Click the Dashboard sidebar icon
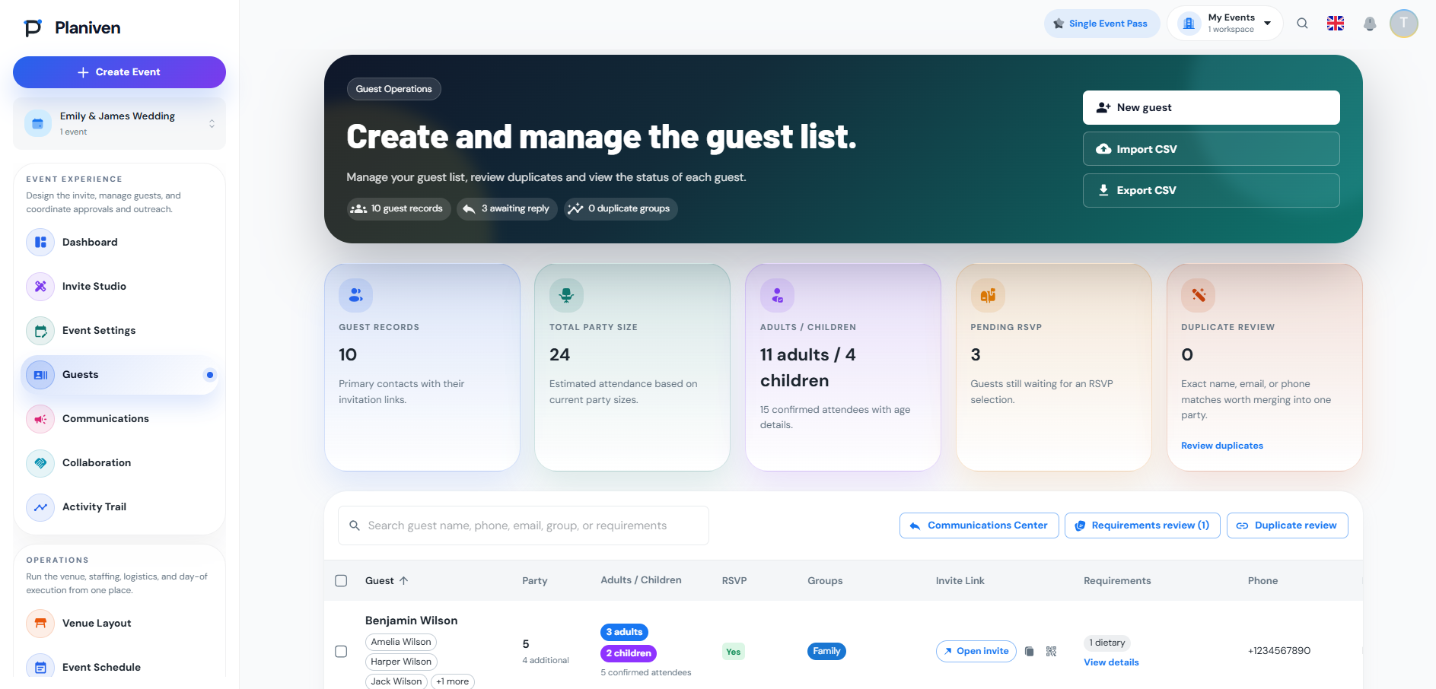1436x689 pixels. (40, 242)
